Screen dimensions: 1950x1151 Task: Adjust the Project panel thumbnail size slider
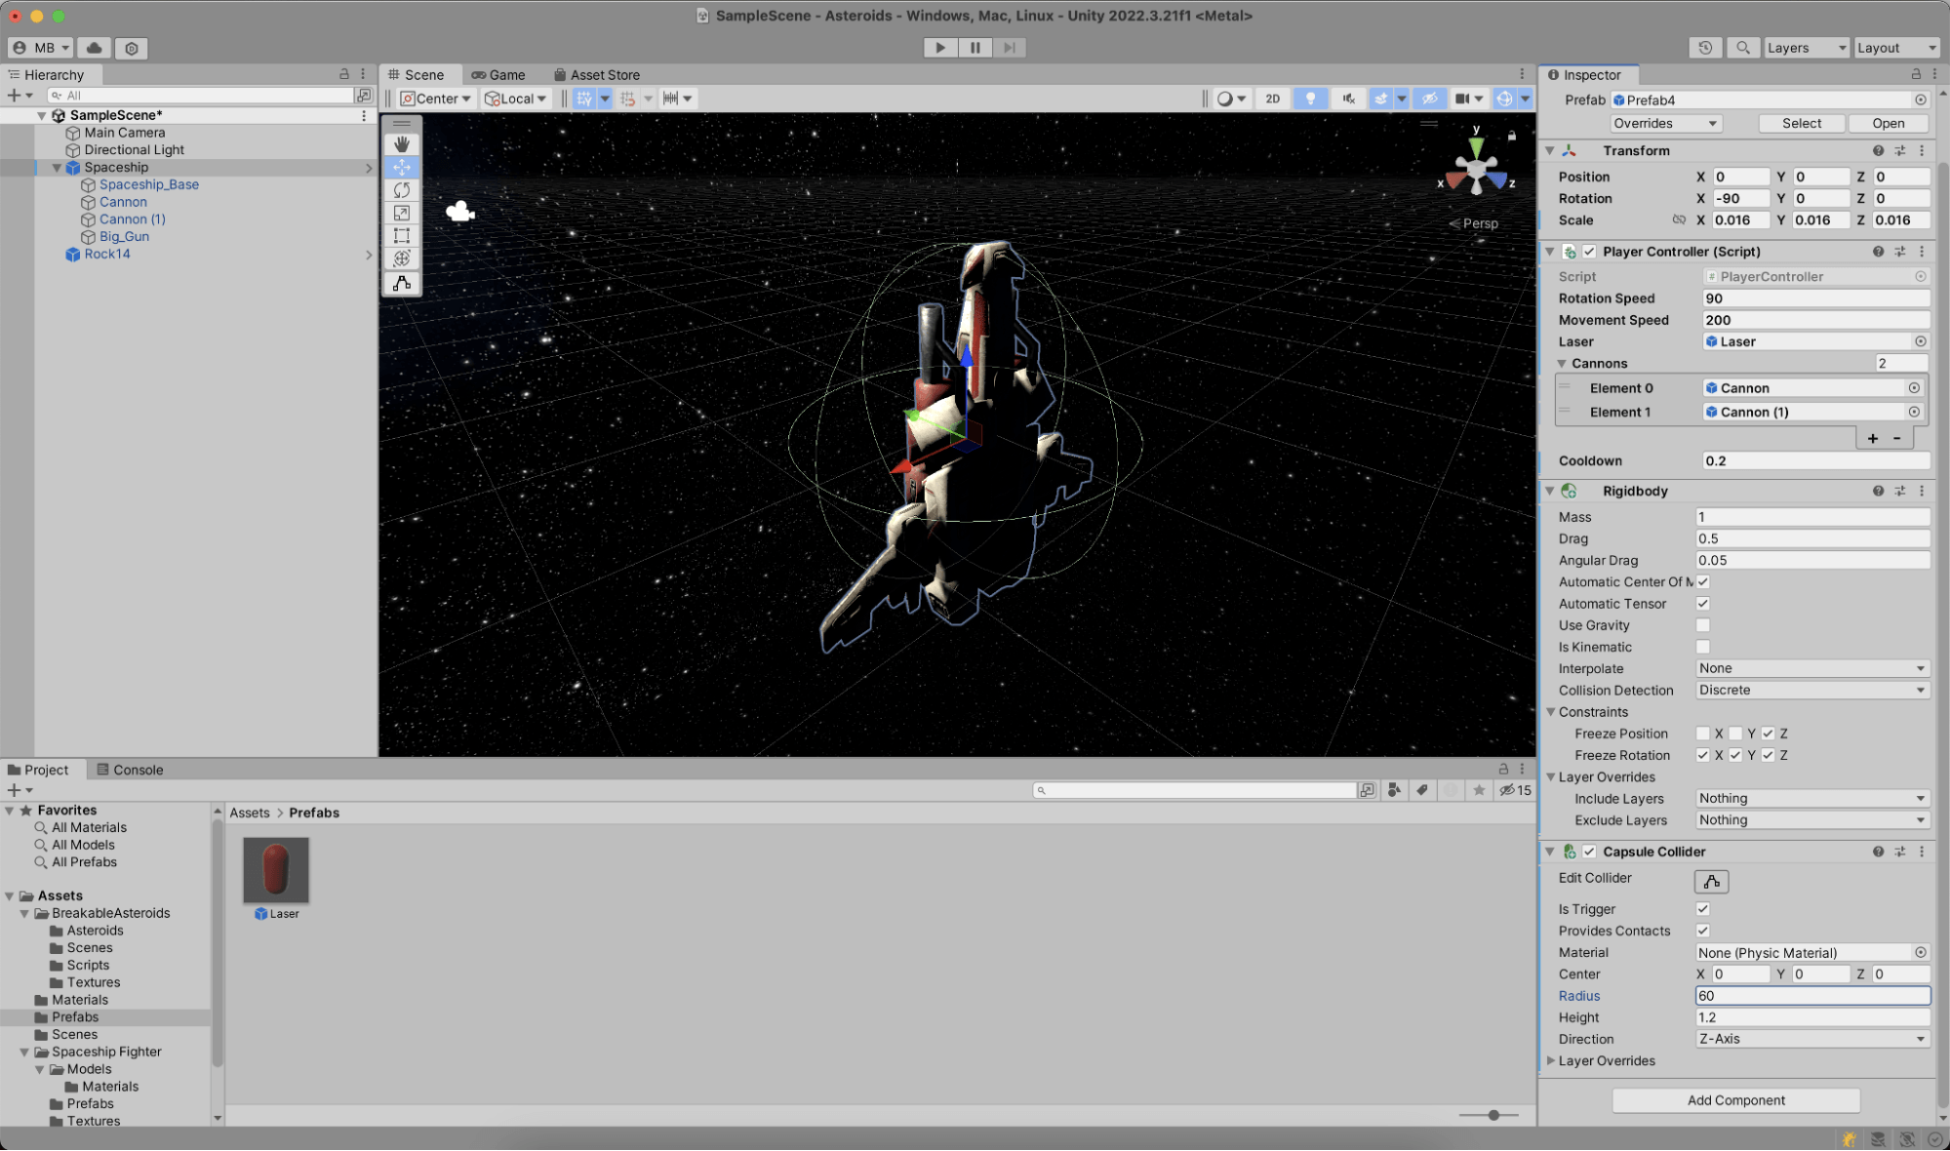[x=1492, y=1115]
